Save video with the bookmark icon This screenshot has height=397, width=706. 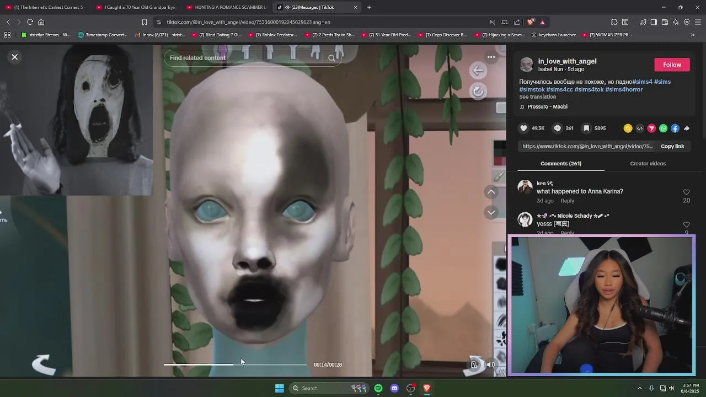click(586, 128)
